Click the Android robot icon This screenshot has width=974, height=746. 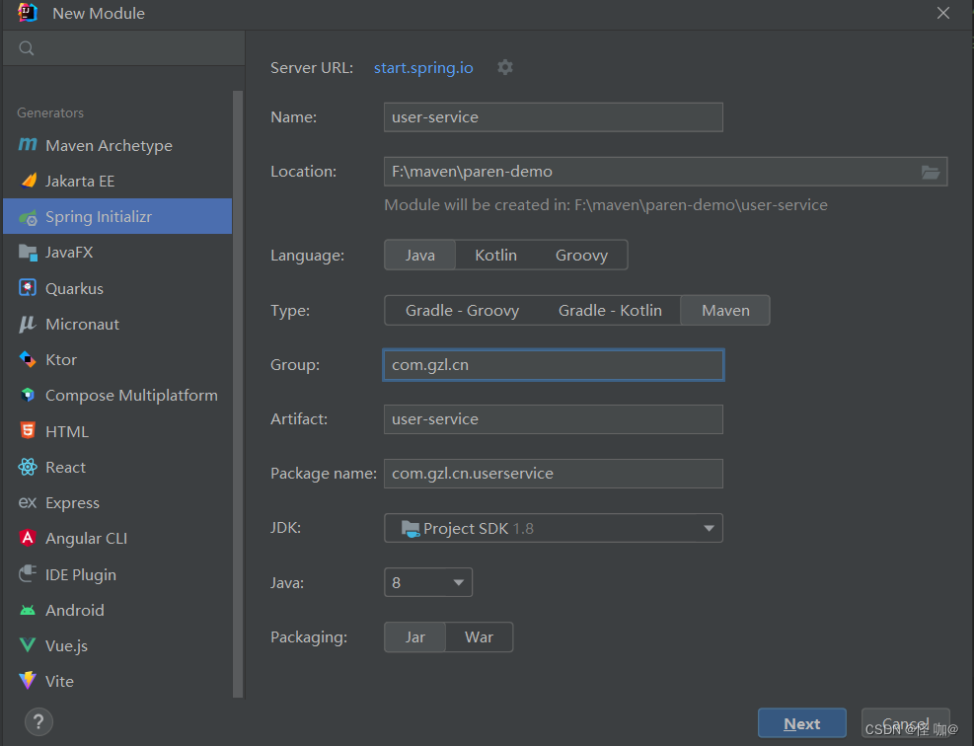(x=28, y=610)
